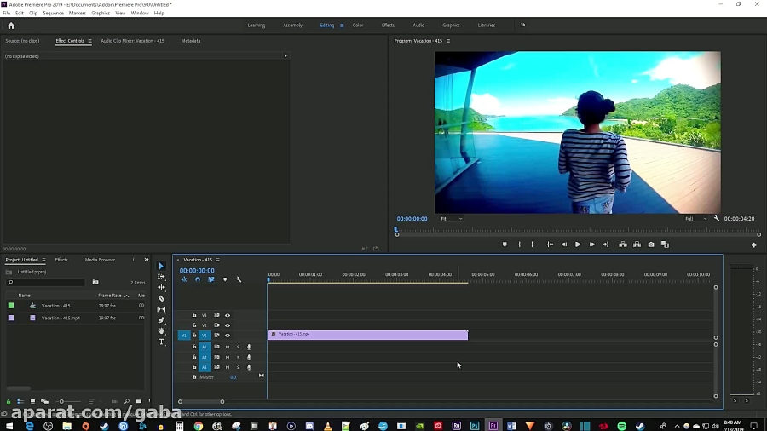
Task: Select the Track Select Forward tool
Action: [x=161, y=277]
